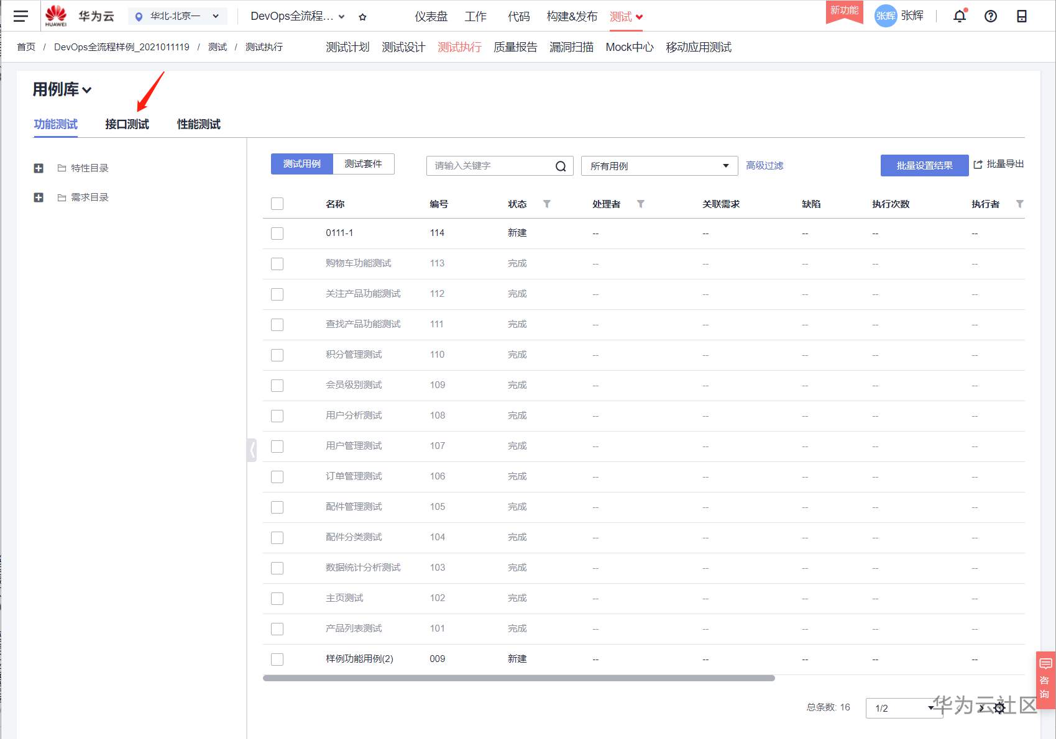Open the 数据统计分析测试 test case

(363, 568)
